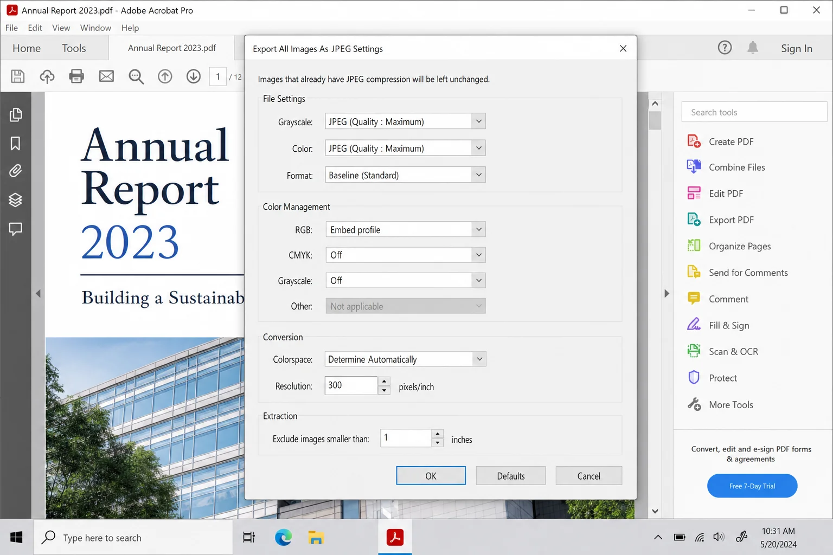This screenshot has width=833, height=555.
Task: Click the document scrollbar down arrow
Action: (x=655, y=511)
